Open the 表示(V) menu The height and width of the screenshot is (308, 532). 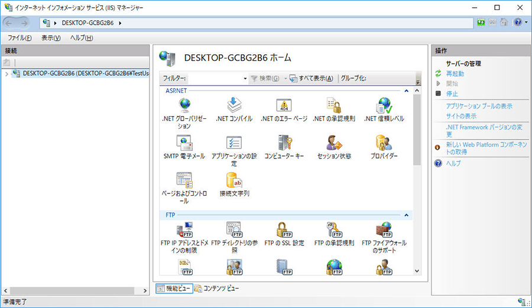51,38
